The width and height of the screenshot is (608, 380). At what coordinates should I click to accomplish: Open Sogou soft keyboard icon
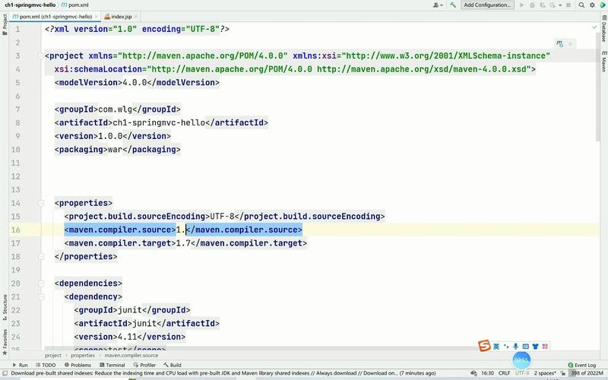tap(525, 347)
